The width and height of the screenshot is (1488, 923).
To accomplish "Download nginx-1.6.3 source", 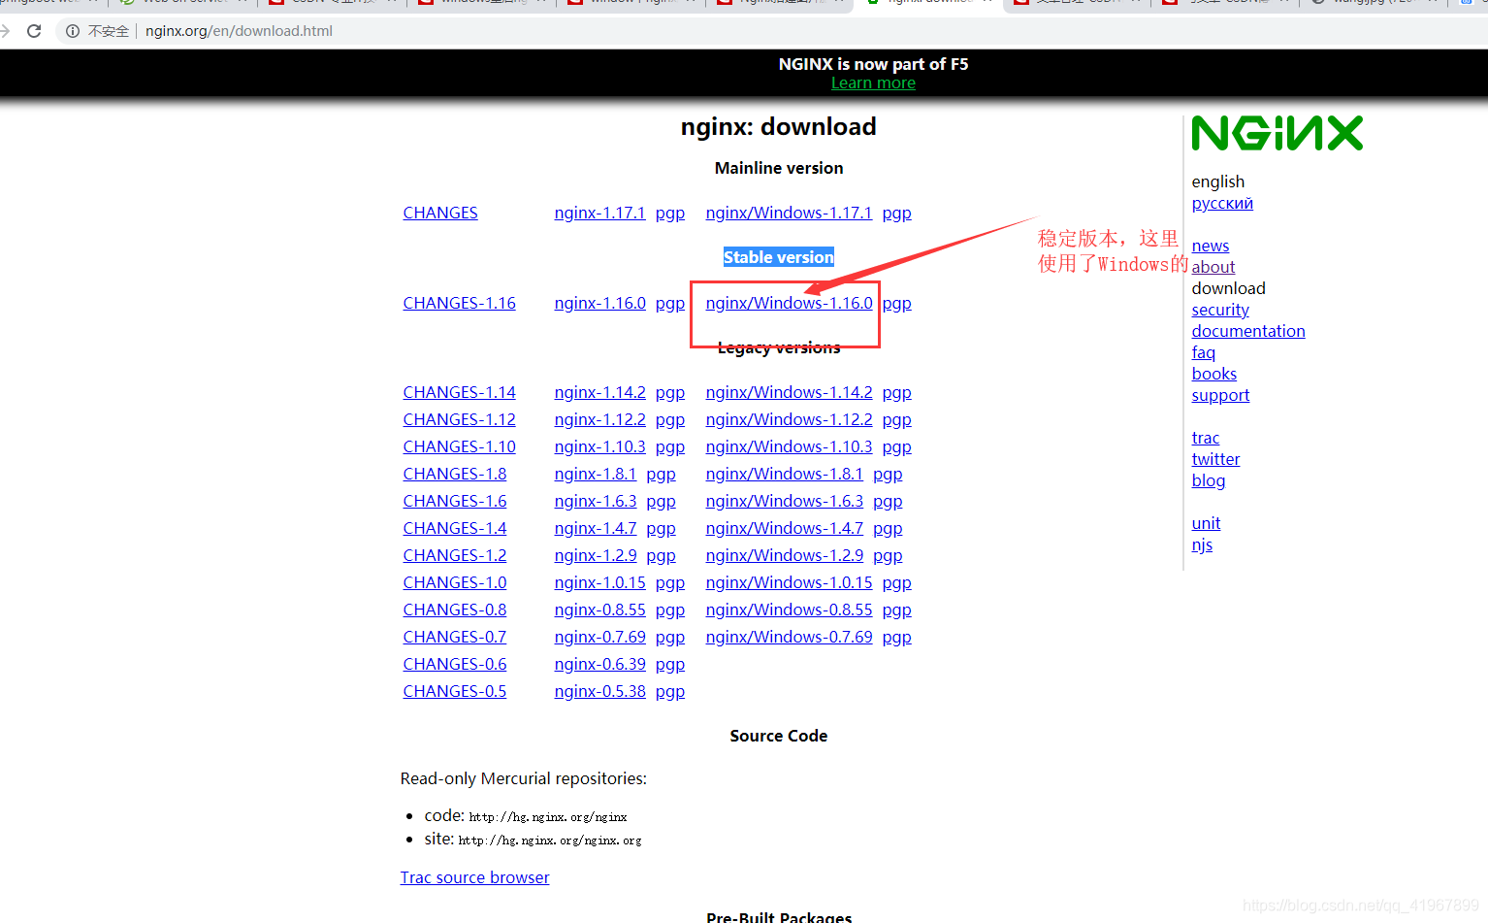I will coord(596,501).
